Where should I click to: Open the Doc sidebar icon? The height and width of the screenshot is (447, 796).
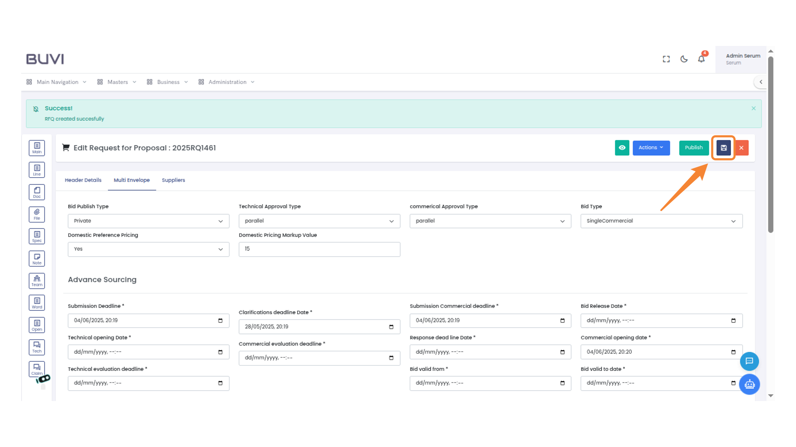pos(37,192)
